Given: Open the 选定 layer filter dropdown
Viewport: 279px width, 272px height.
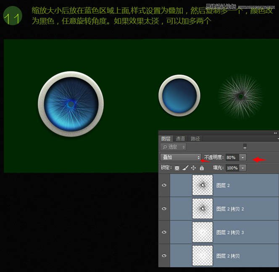Looking at the screenshot, I should (173, 147).
